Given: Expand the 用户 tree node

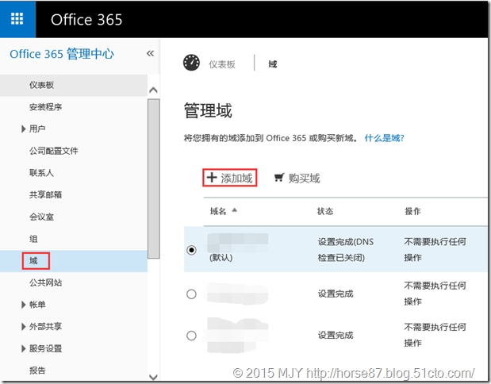Looking at the screenshot, I should (24, 129).
